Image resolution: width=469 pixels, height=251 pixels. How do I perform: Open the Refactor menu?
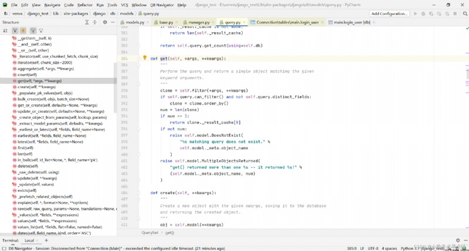coord(85,5)
